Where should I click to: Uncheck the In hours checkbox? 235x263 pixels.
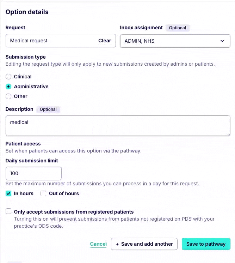(8, 193)
